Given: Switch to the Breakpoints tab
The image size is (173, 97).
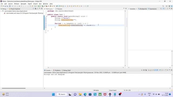Looking at the screenshot, I should pos(142,9).
